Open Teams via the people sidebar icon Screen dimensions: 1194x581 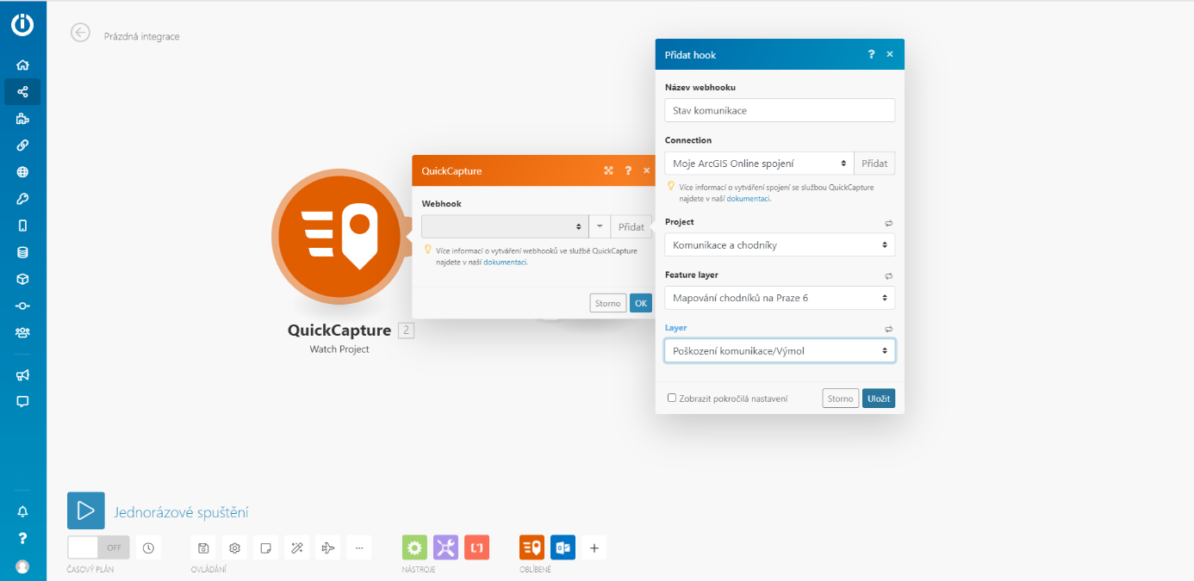pos(23,332)
